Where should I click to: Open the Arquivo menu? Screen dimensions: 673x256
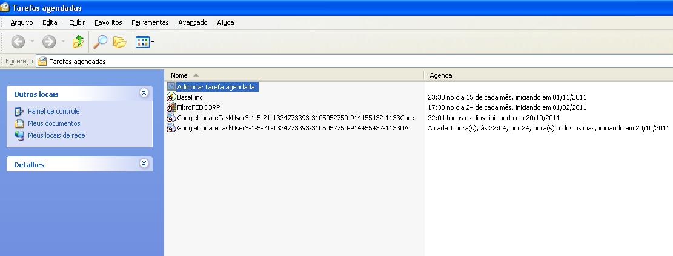click(22, 22)
